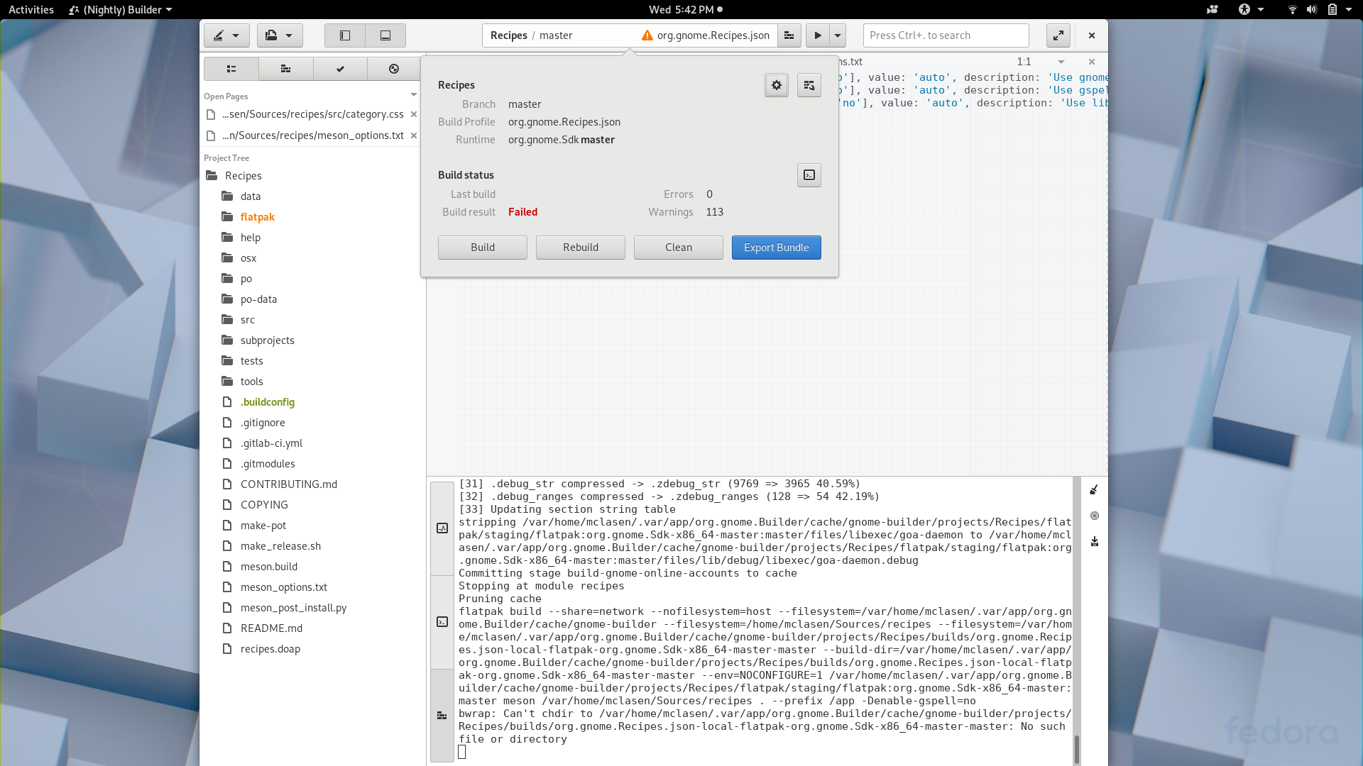This screenshot has height=766, width=1363.
Task: Click the Clean button
Action: (x=679, y=248)
